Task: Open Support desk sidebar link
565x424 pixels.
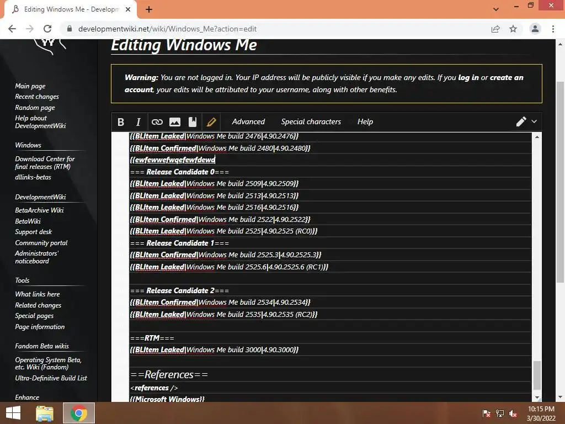Action: (34, 232)
